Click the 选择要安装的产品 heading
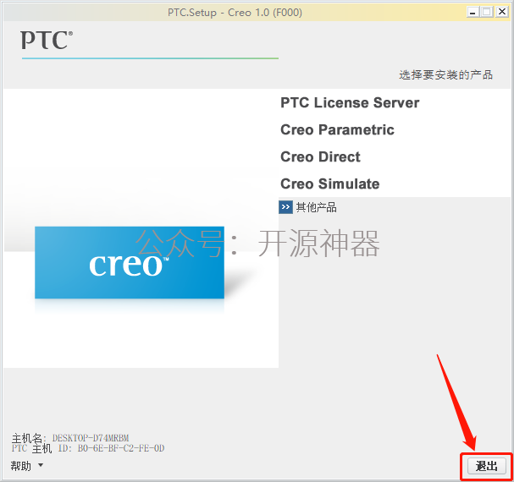514x482 pixels. pyautogui.click(x=445, y=75)
